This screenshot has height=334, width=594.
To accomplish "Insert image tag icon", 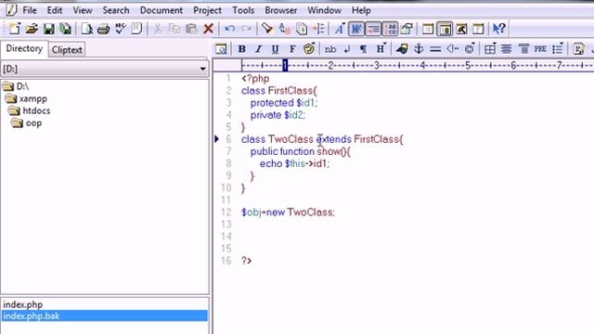I will (x=402, y=49).
